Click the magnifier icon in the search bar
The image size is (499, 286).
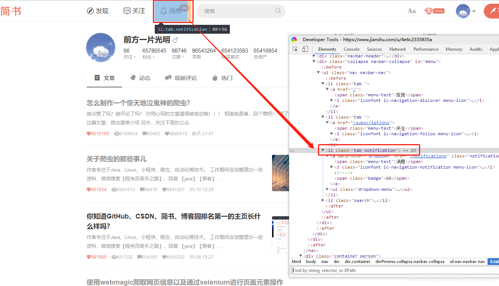click(278, 11)
